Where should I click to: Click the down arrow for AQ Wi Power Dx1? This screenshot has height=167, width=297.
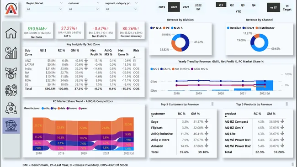(x=282, y=140)
